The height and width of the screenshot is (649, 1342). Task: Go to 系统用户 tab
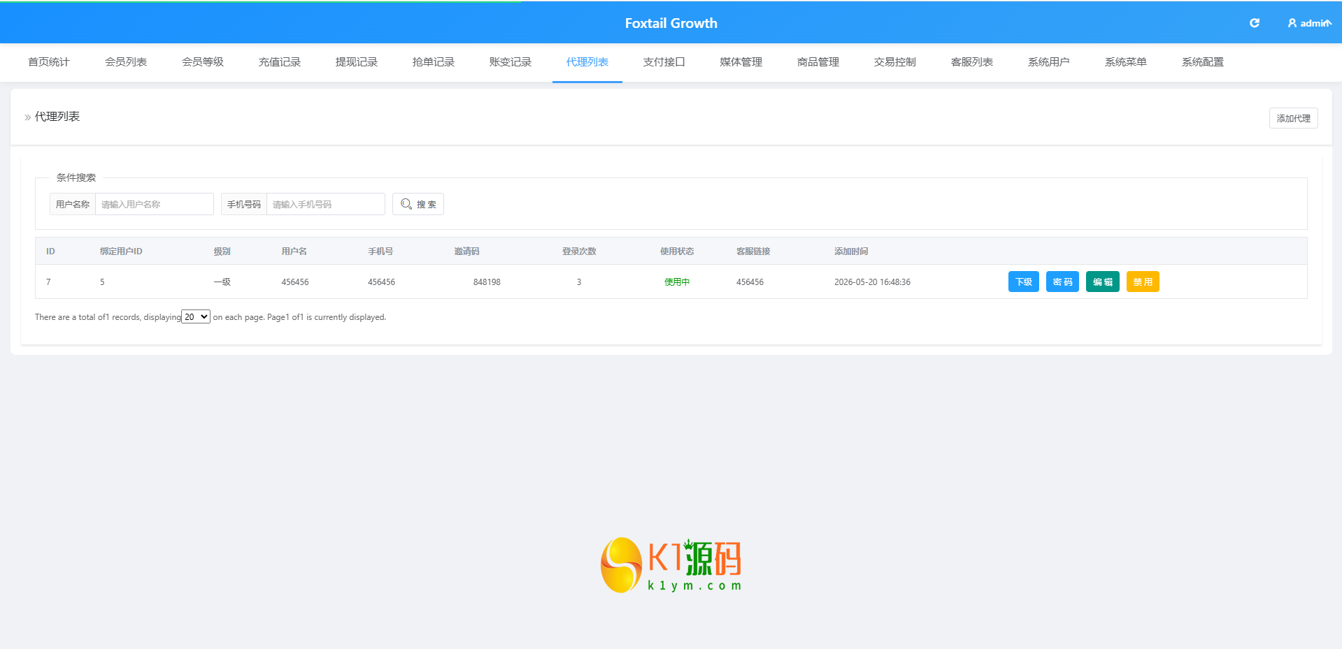(x=1049, y=62)
